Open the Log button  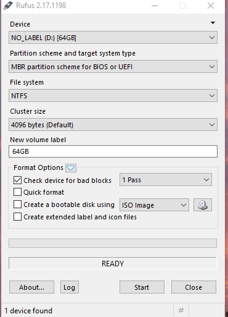[x=70, y=287]
